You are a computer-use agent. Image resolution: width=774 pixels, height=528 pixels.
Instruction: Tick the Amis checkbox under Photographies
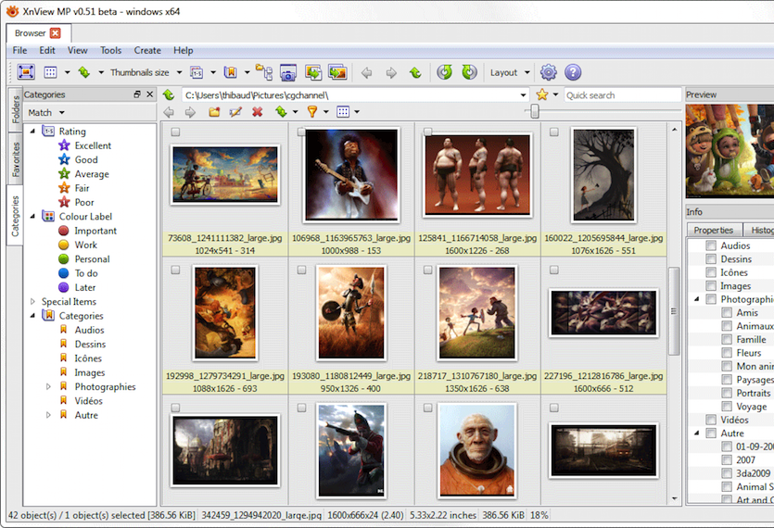click(x=727, y=312)
